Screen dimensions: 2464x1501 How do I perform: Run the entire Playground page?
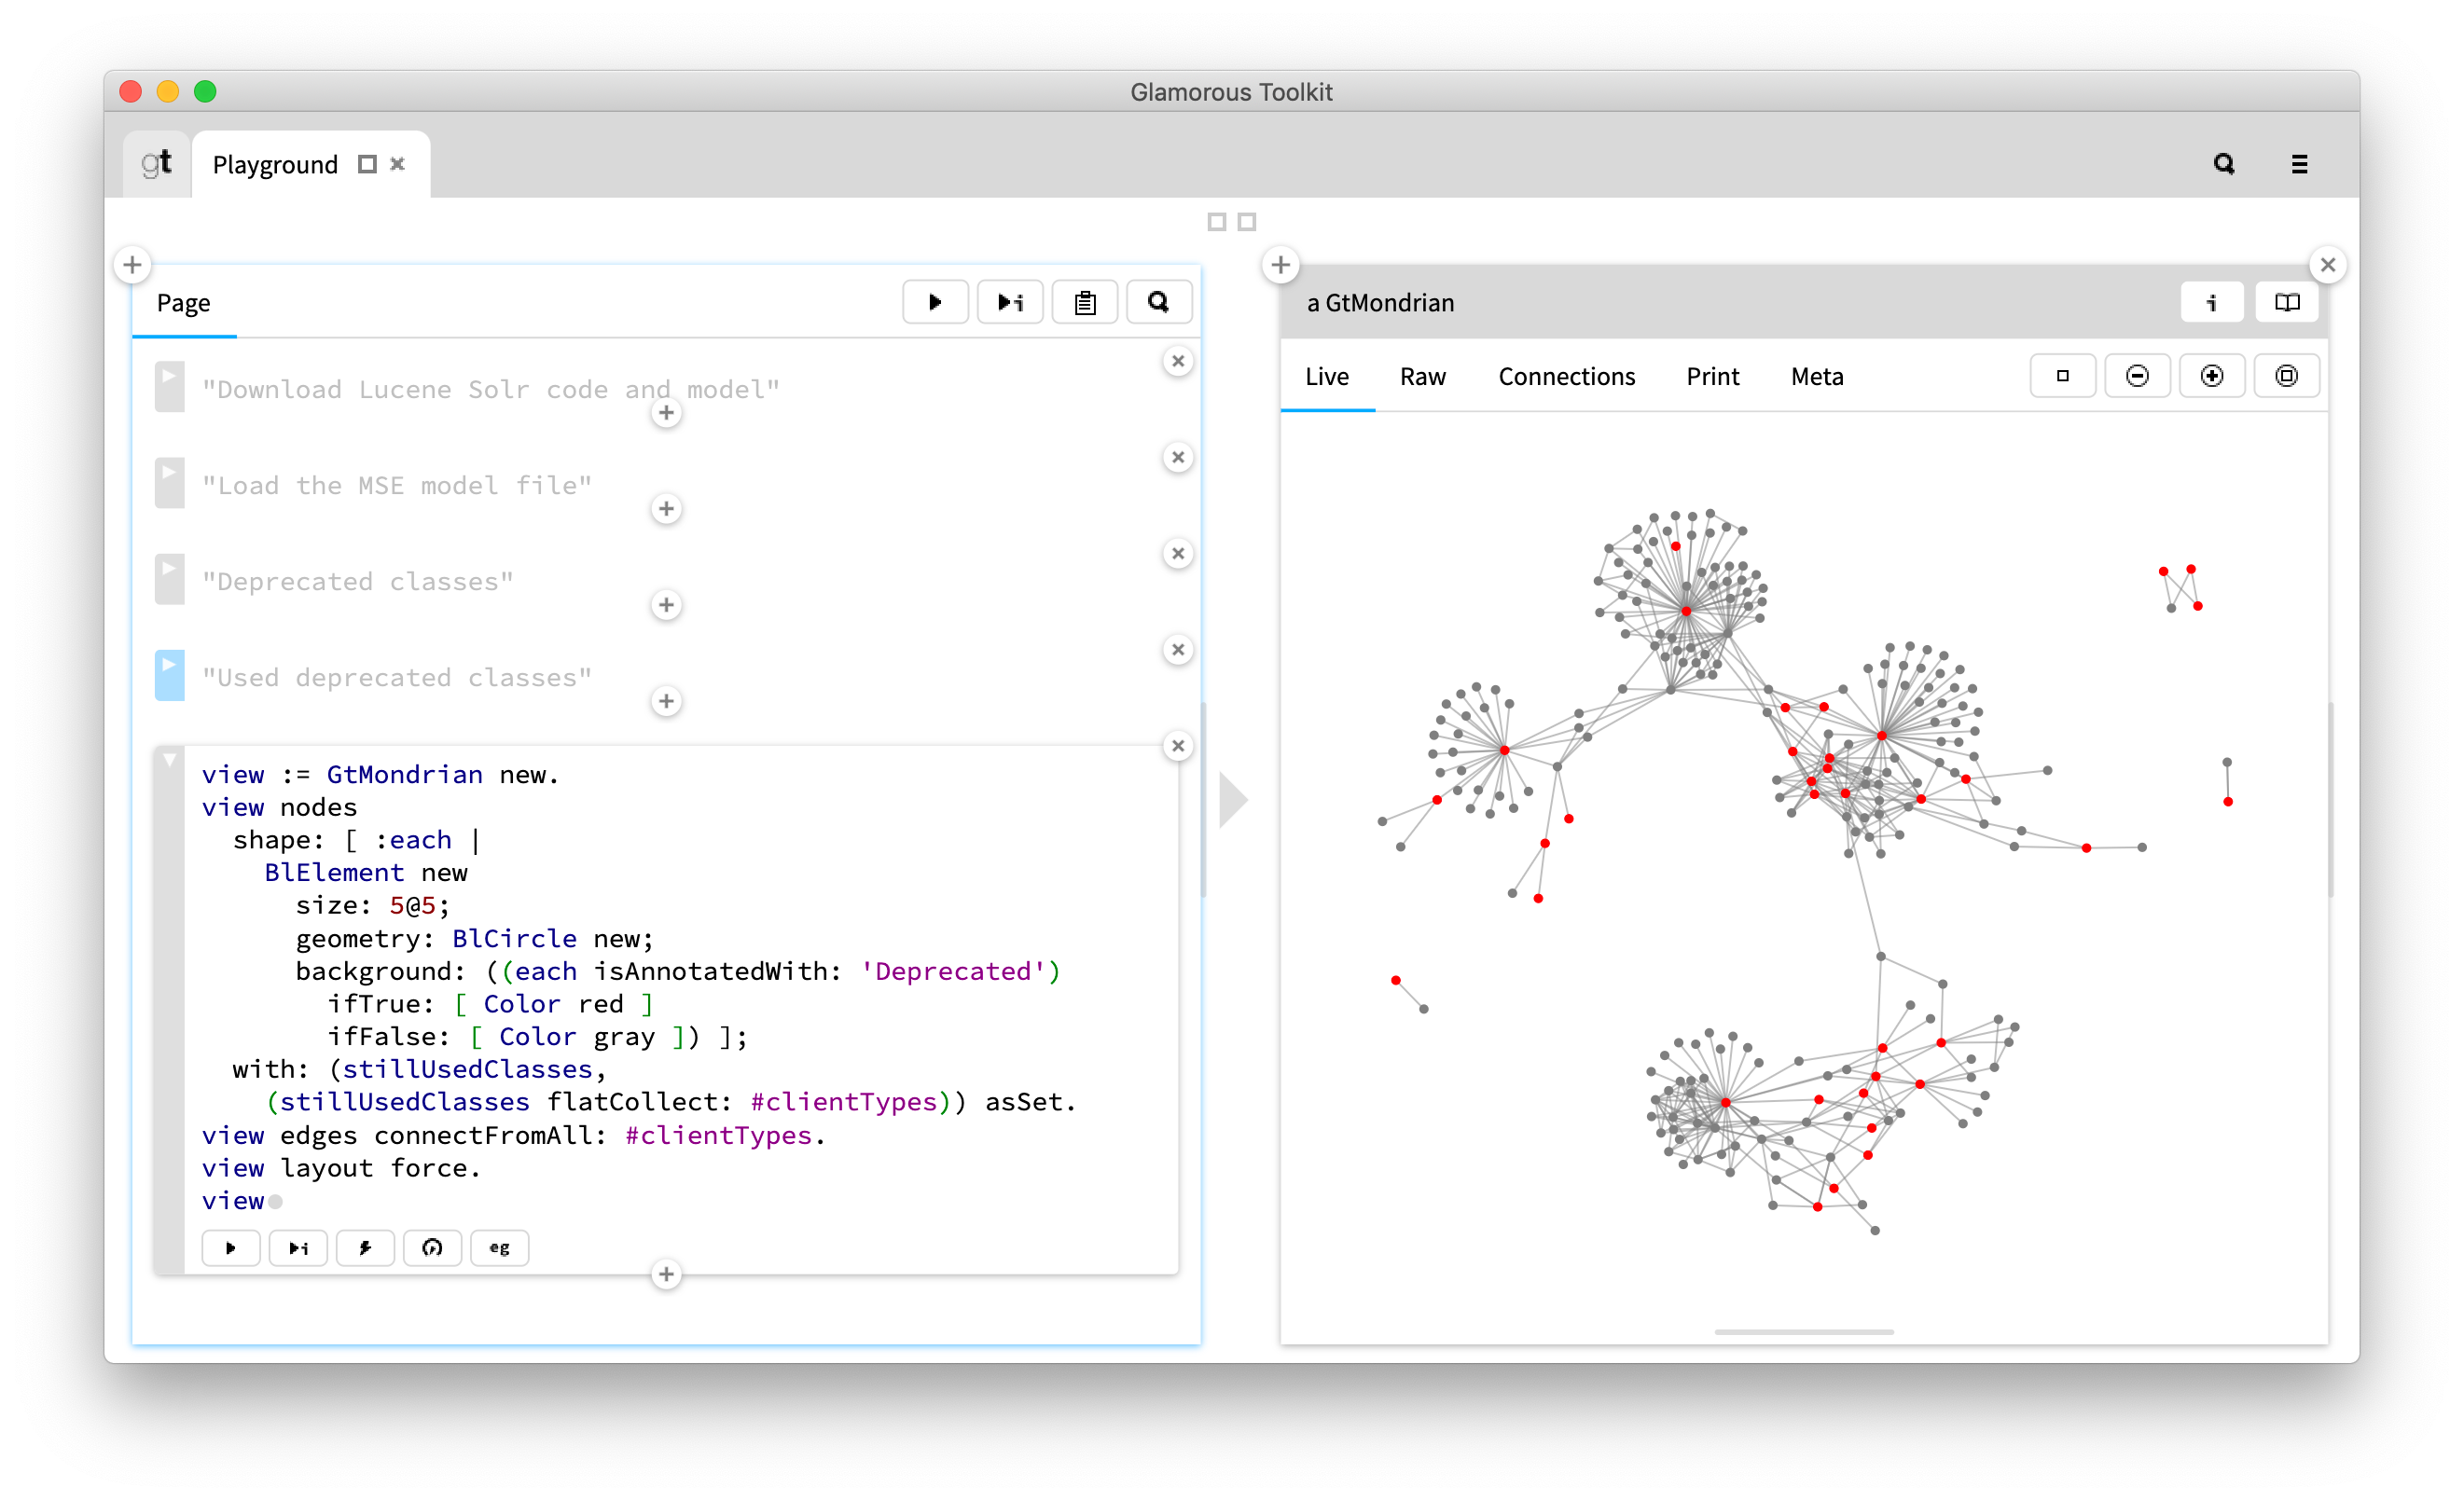[x=935, y=301]
